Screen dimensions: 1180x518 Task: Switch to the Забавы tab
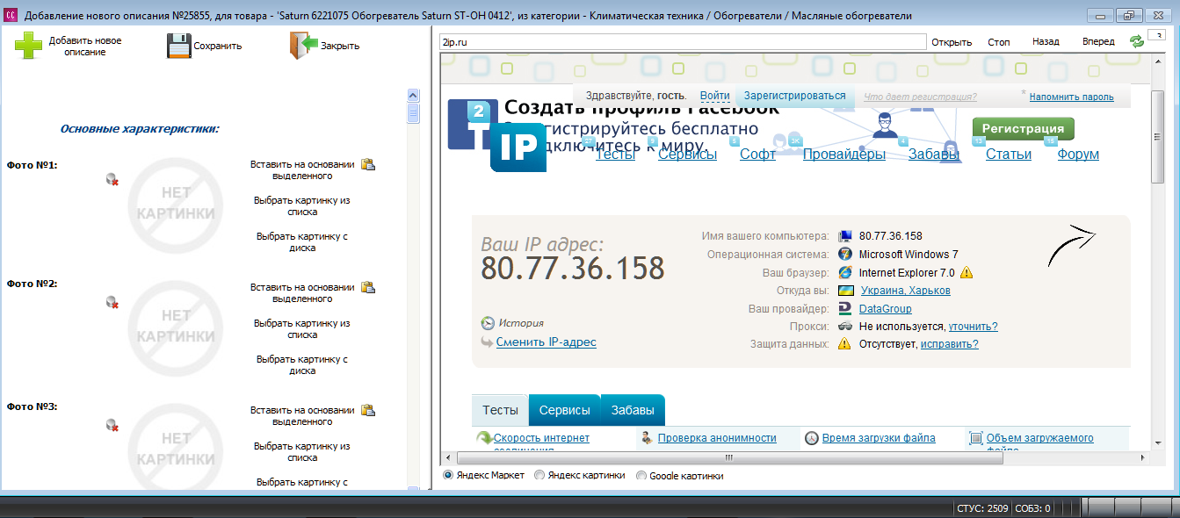[633, 410]
